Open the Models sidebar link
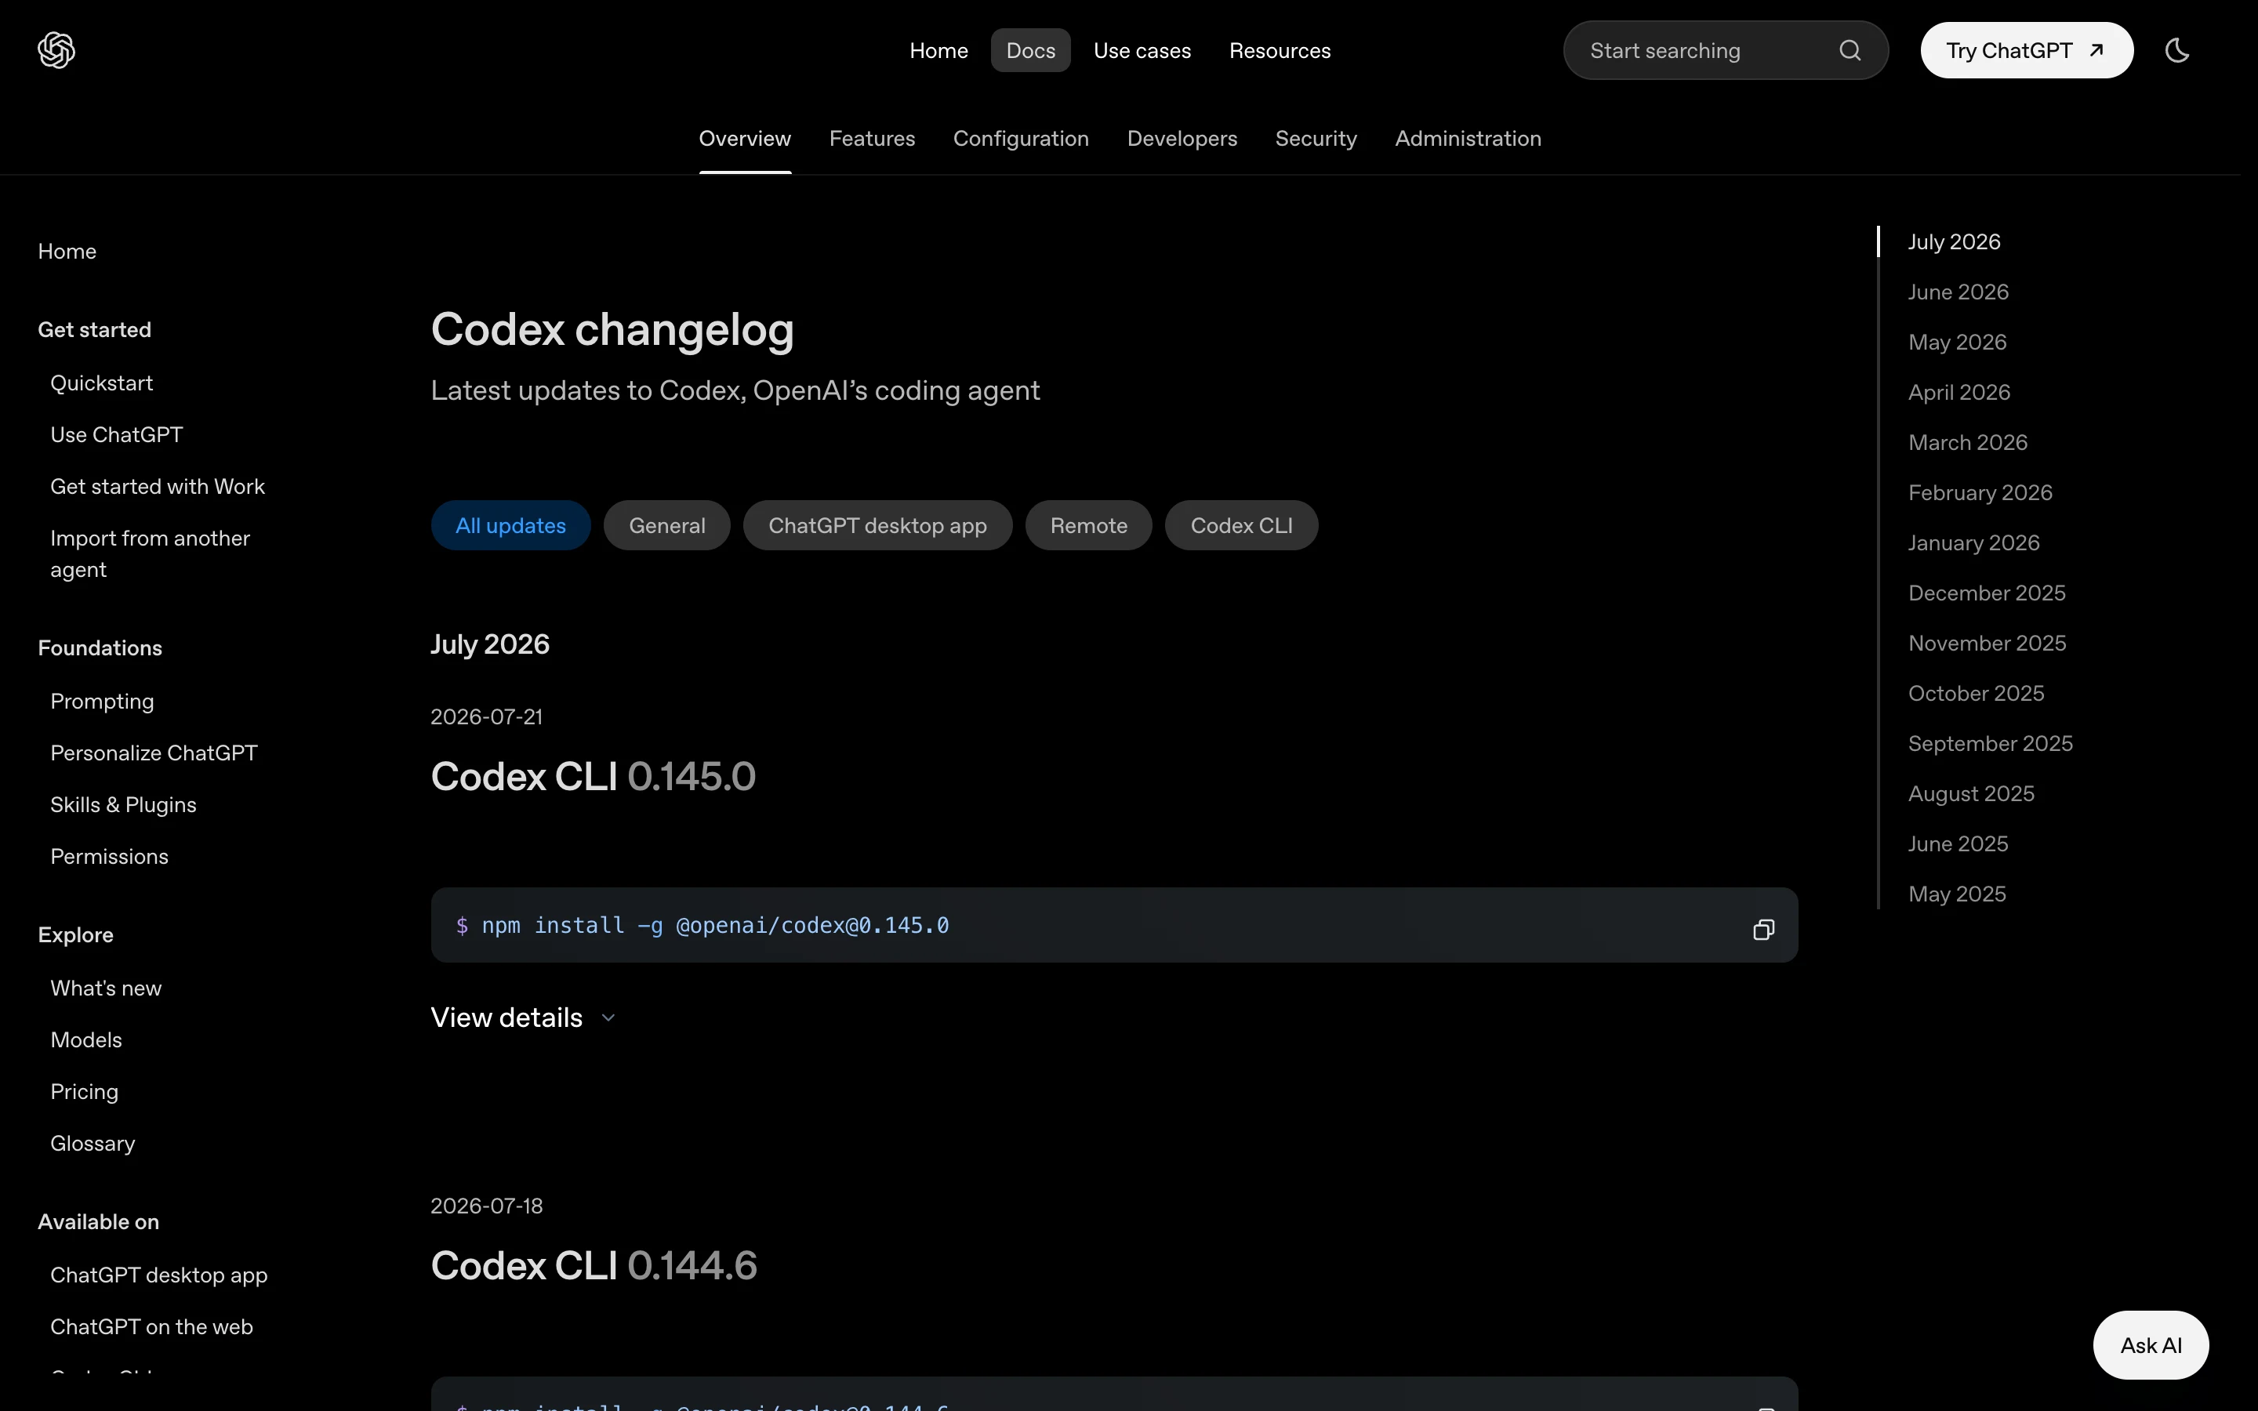 (x=85, y=1040)
